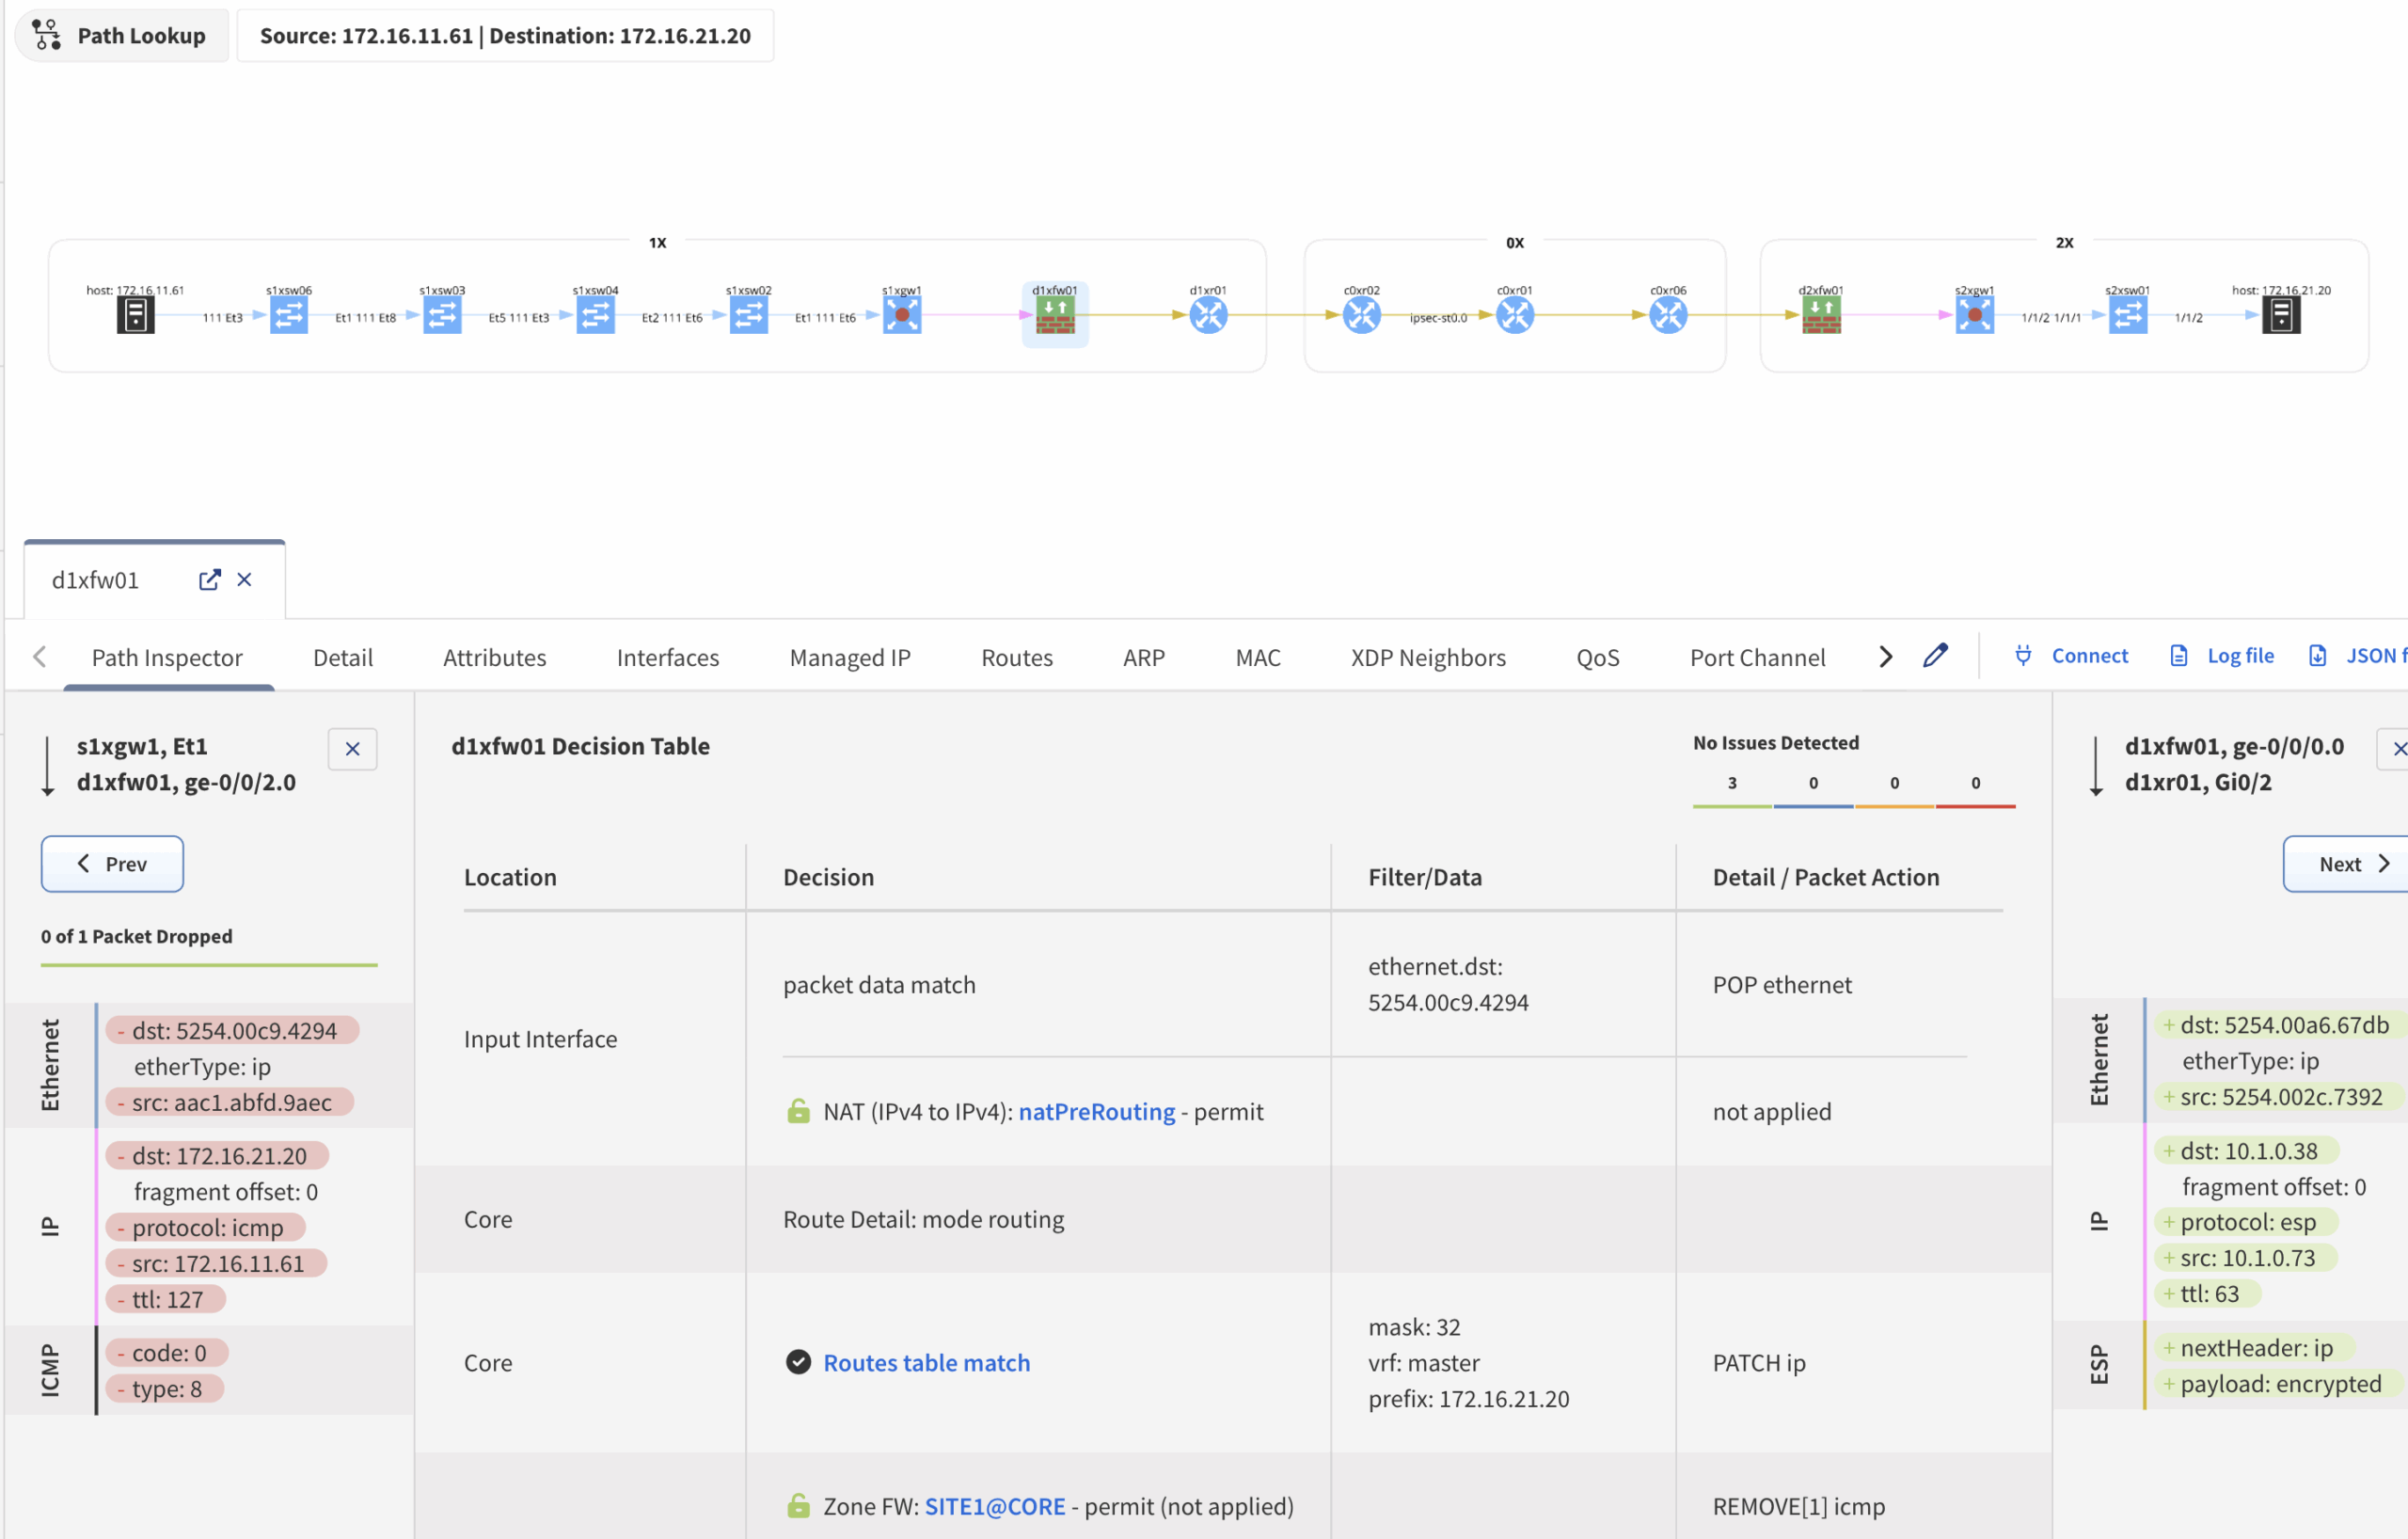This screenshot has width=2408, height=1539.
Task: Select the c0xr01 router icon
Action: point(1514,315)
